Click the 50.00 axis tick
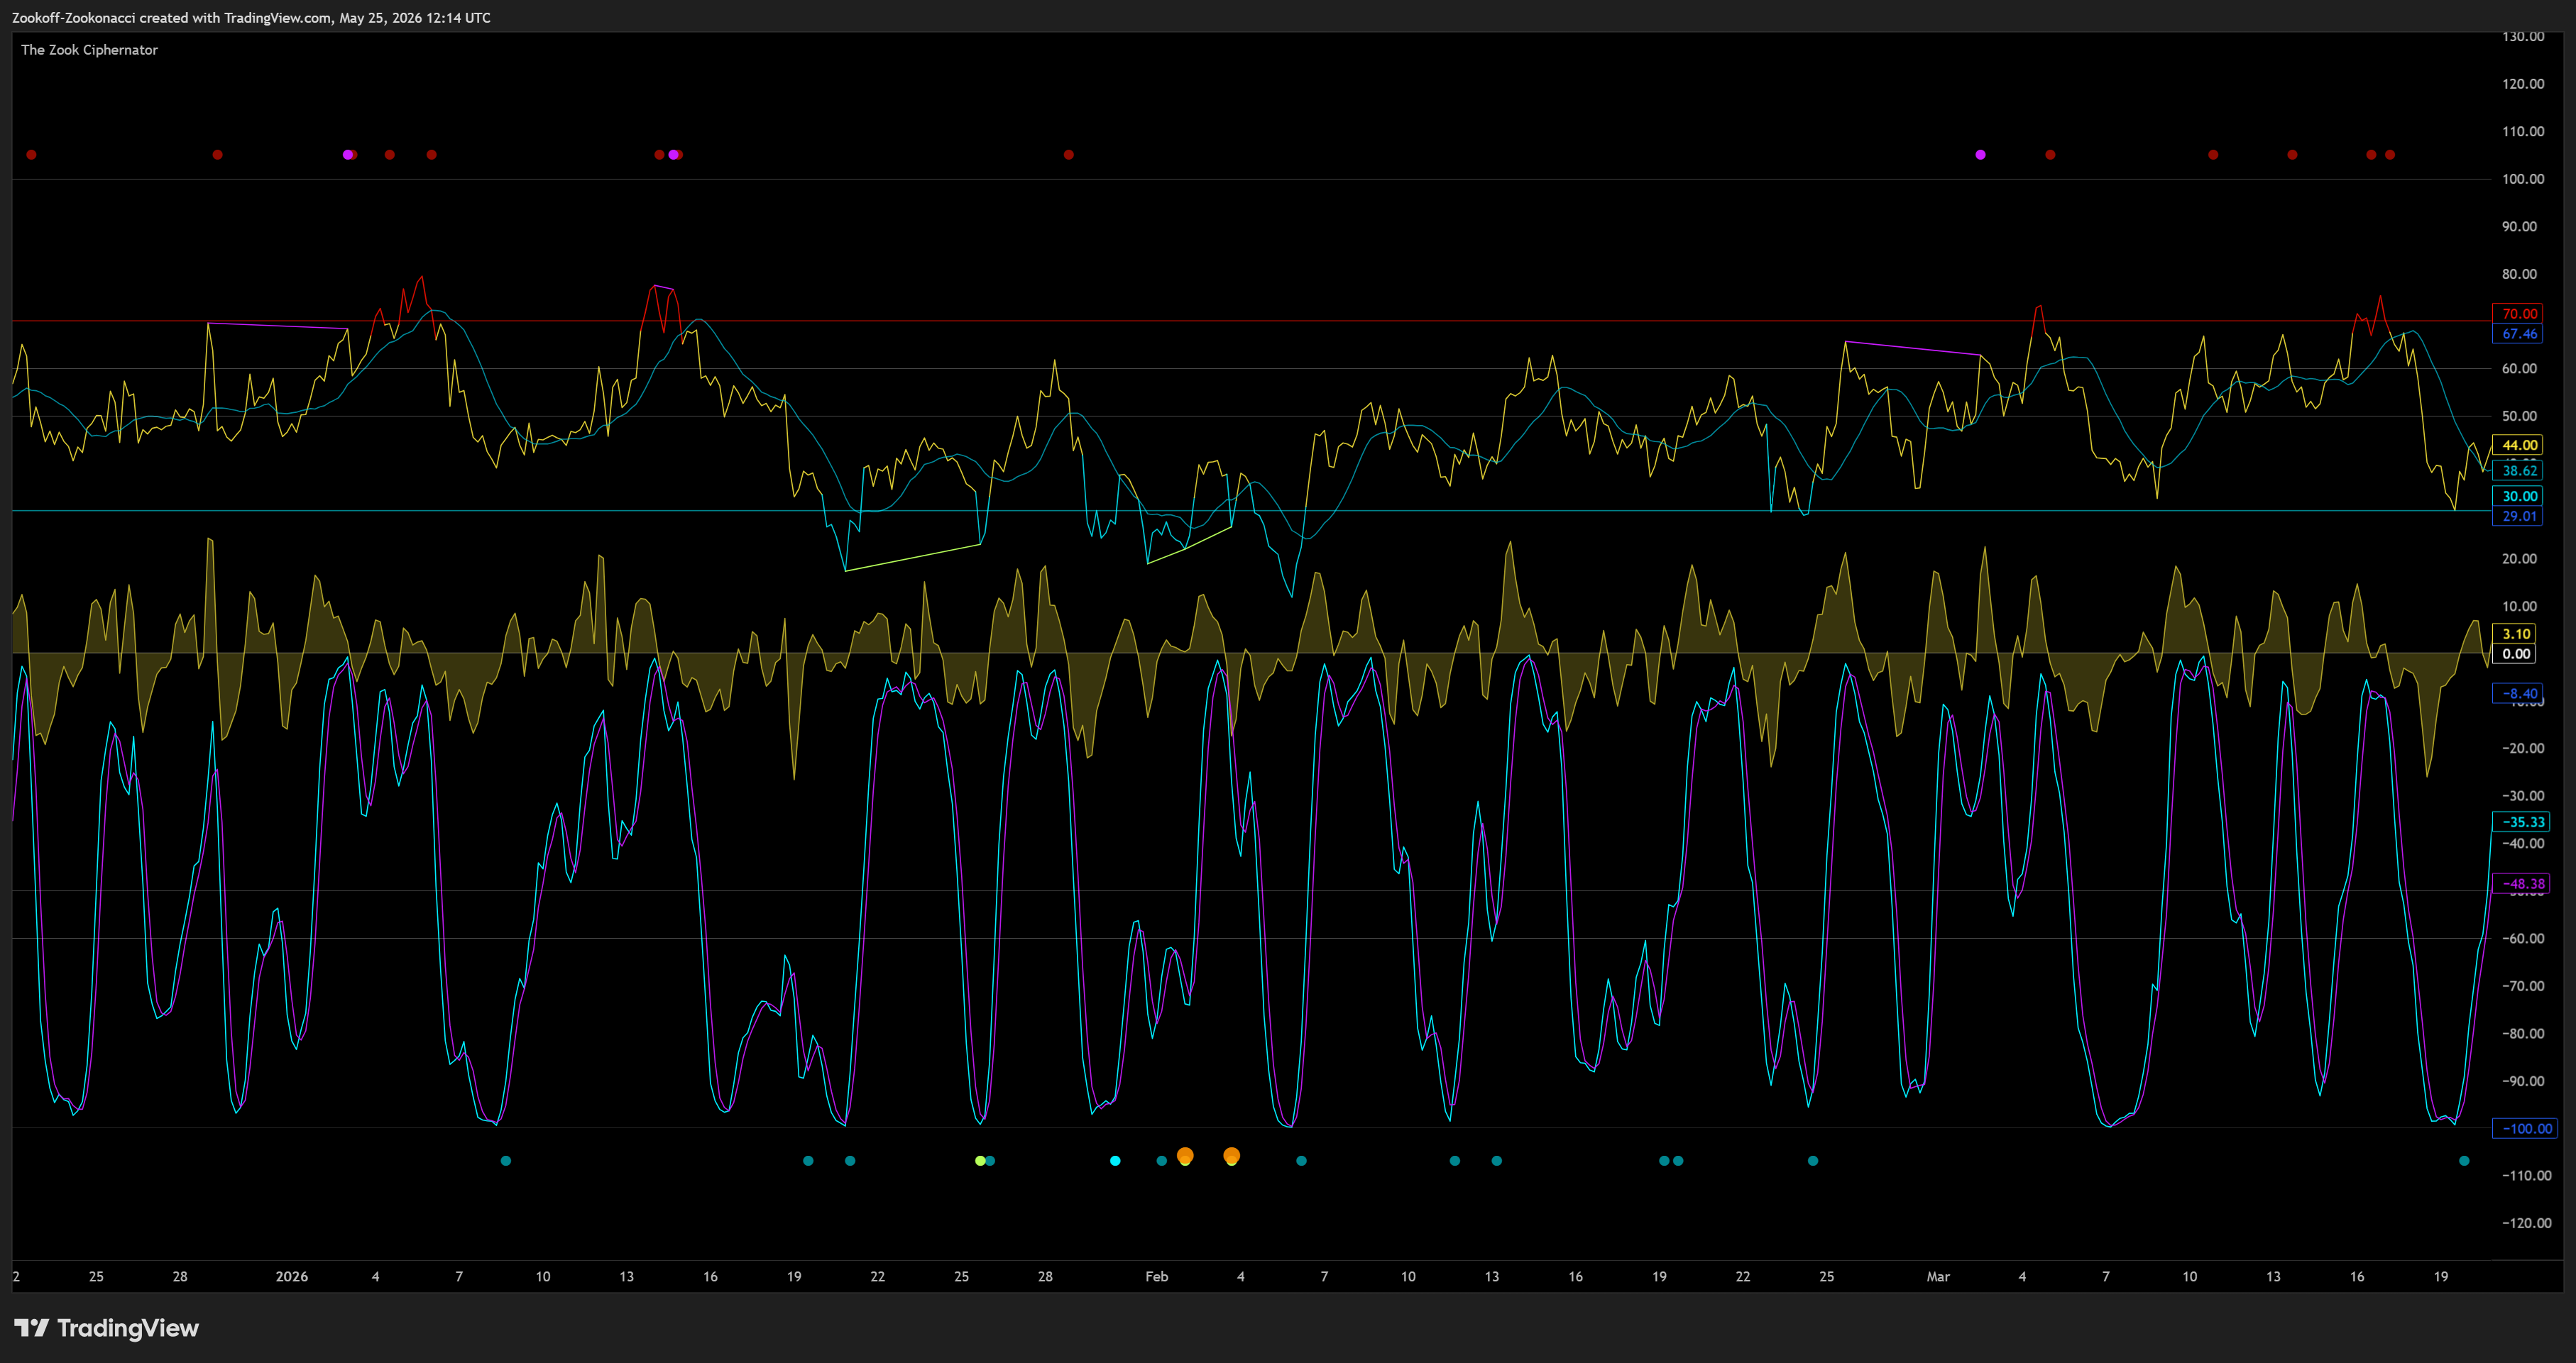Viewport: 2576px width, 1363px height. click(x=2519, y=416)
